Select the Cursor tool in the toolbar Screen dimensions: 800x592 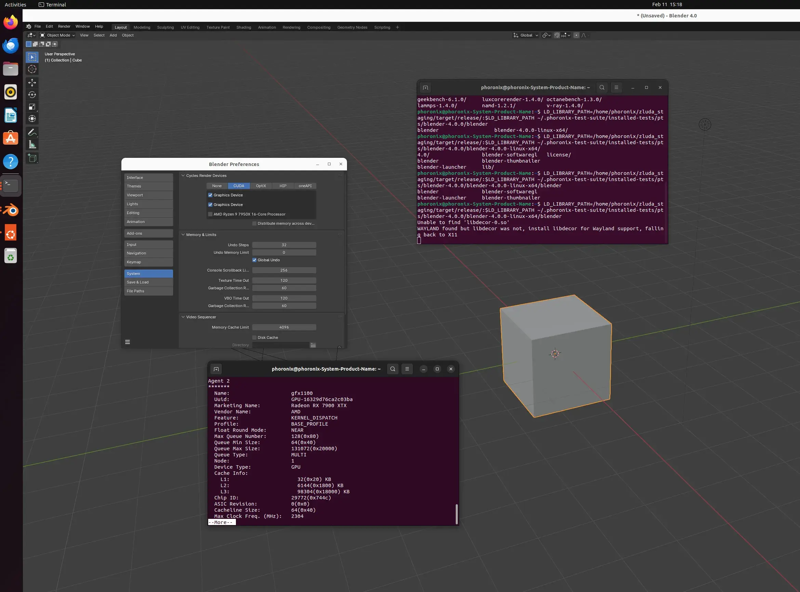(32, 69)
